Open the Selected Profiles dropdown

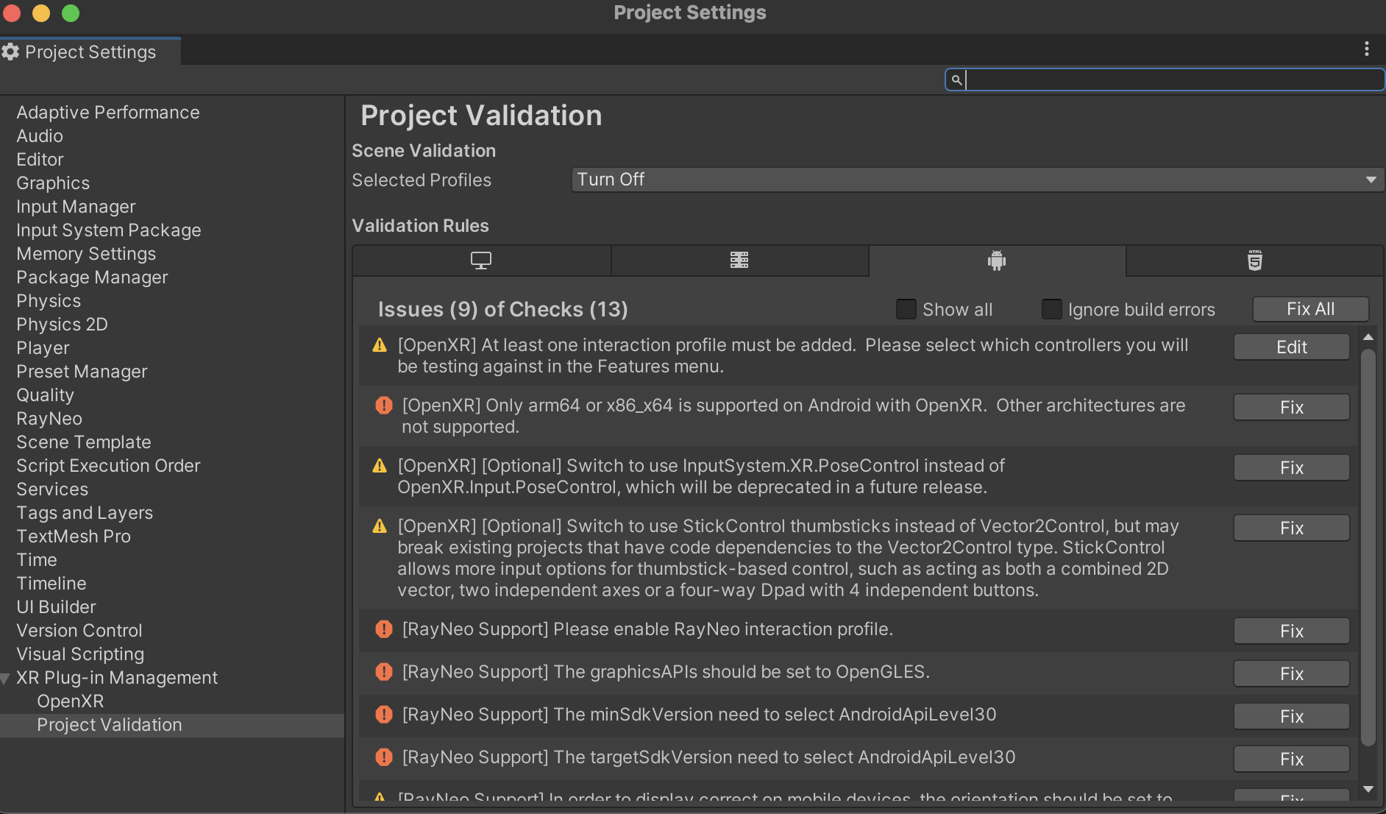coord(978,180)
